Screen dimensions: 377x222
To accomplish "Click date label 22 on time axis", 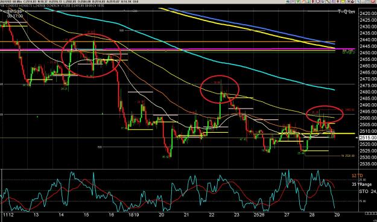I will 212,215.
